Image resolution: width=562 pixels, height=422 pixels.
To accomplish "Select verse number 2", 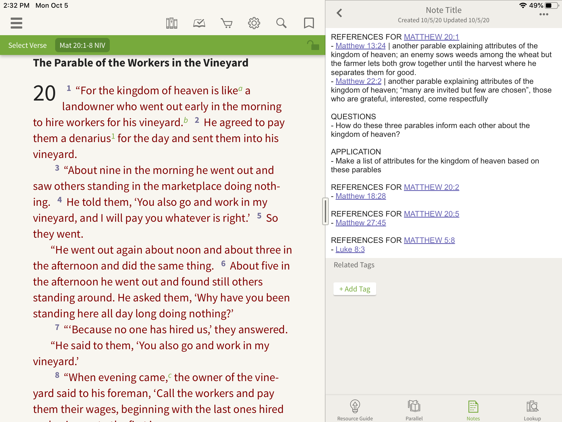I will pyautogui.click(x=197, y=120).
